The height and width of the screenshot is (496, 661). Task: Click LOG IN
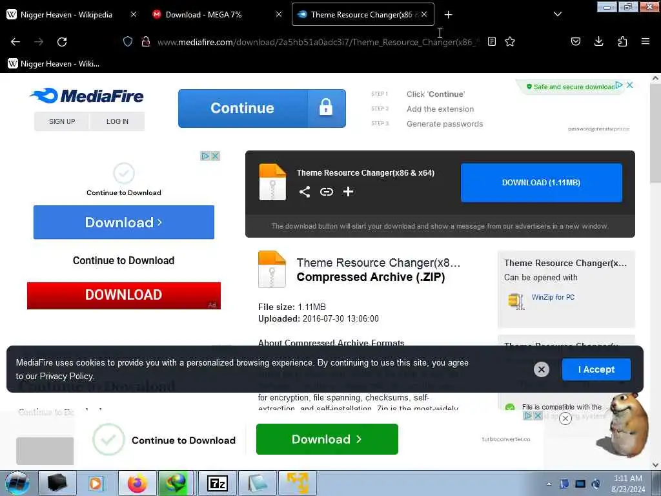[117, 121]
